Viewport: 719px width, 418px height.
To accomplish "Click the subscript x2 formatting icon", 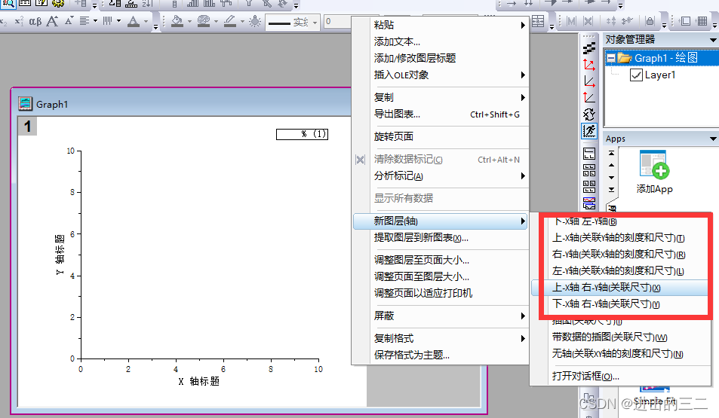I will [4, 22].
